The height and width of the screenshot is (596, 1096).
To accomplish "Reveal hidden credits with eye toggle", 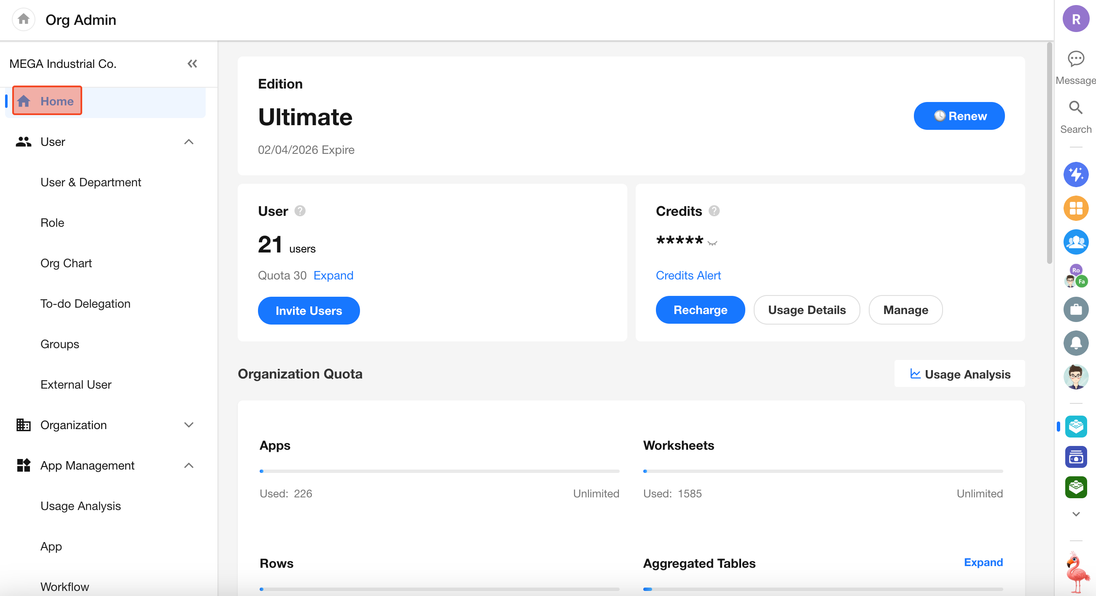I will tap(712, 243).
